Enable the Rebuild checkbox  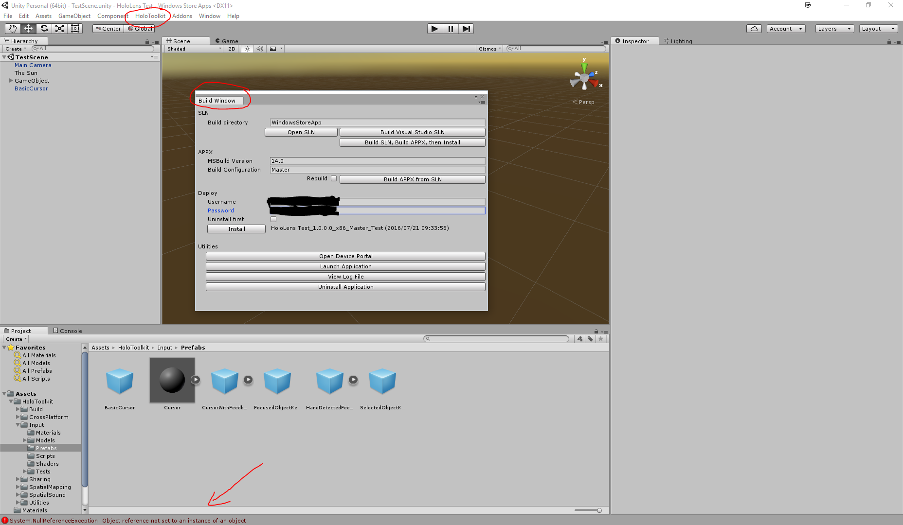point(334,178)
